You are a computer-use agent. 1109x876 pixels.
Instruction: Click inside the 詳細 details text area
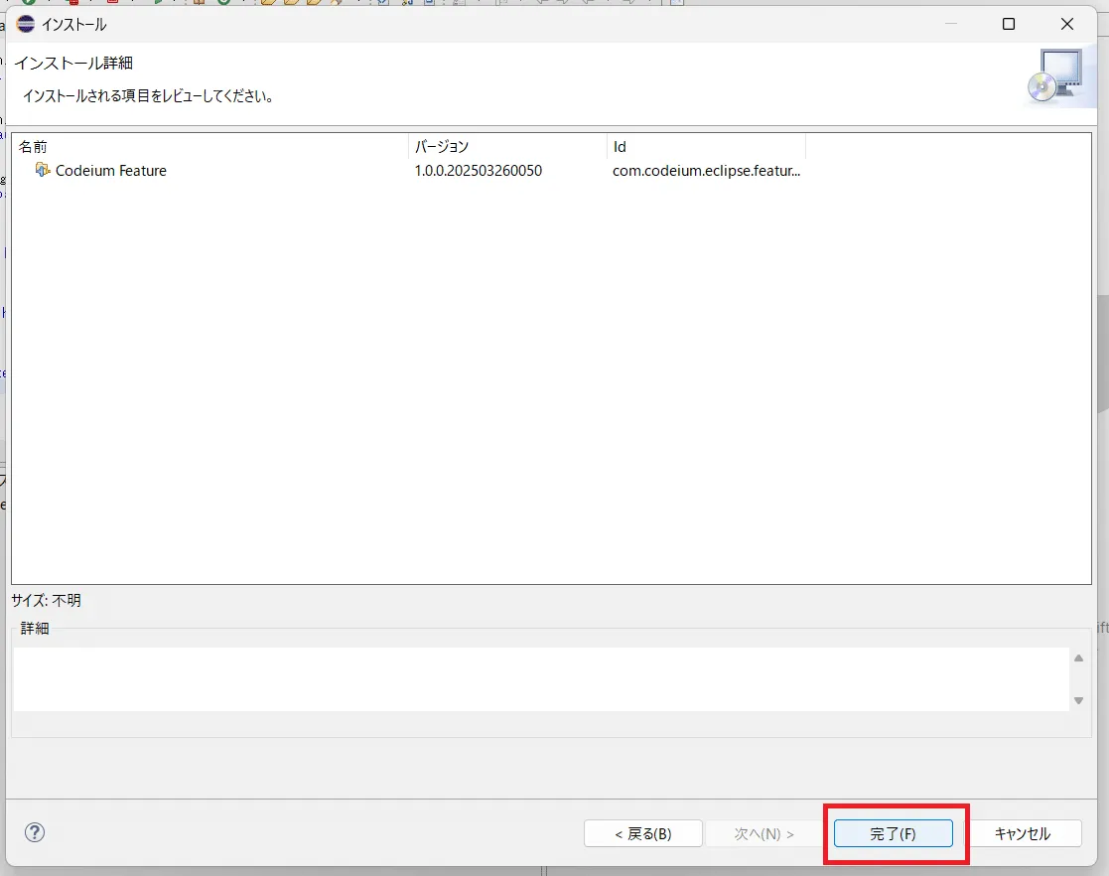541,679
